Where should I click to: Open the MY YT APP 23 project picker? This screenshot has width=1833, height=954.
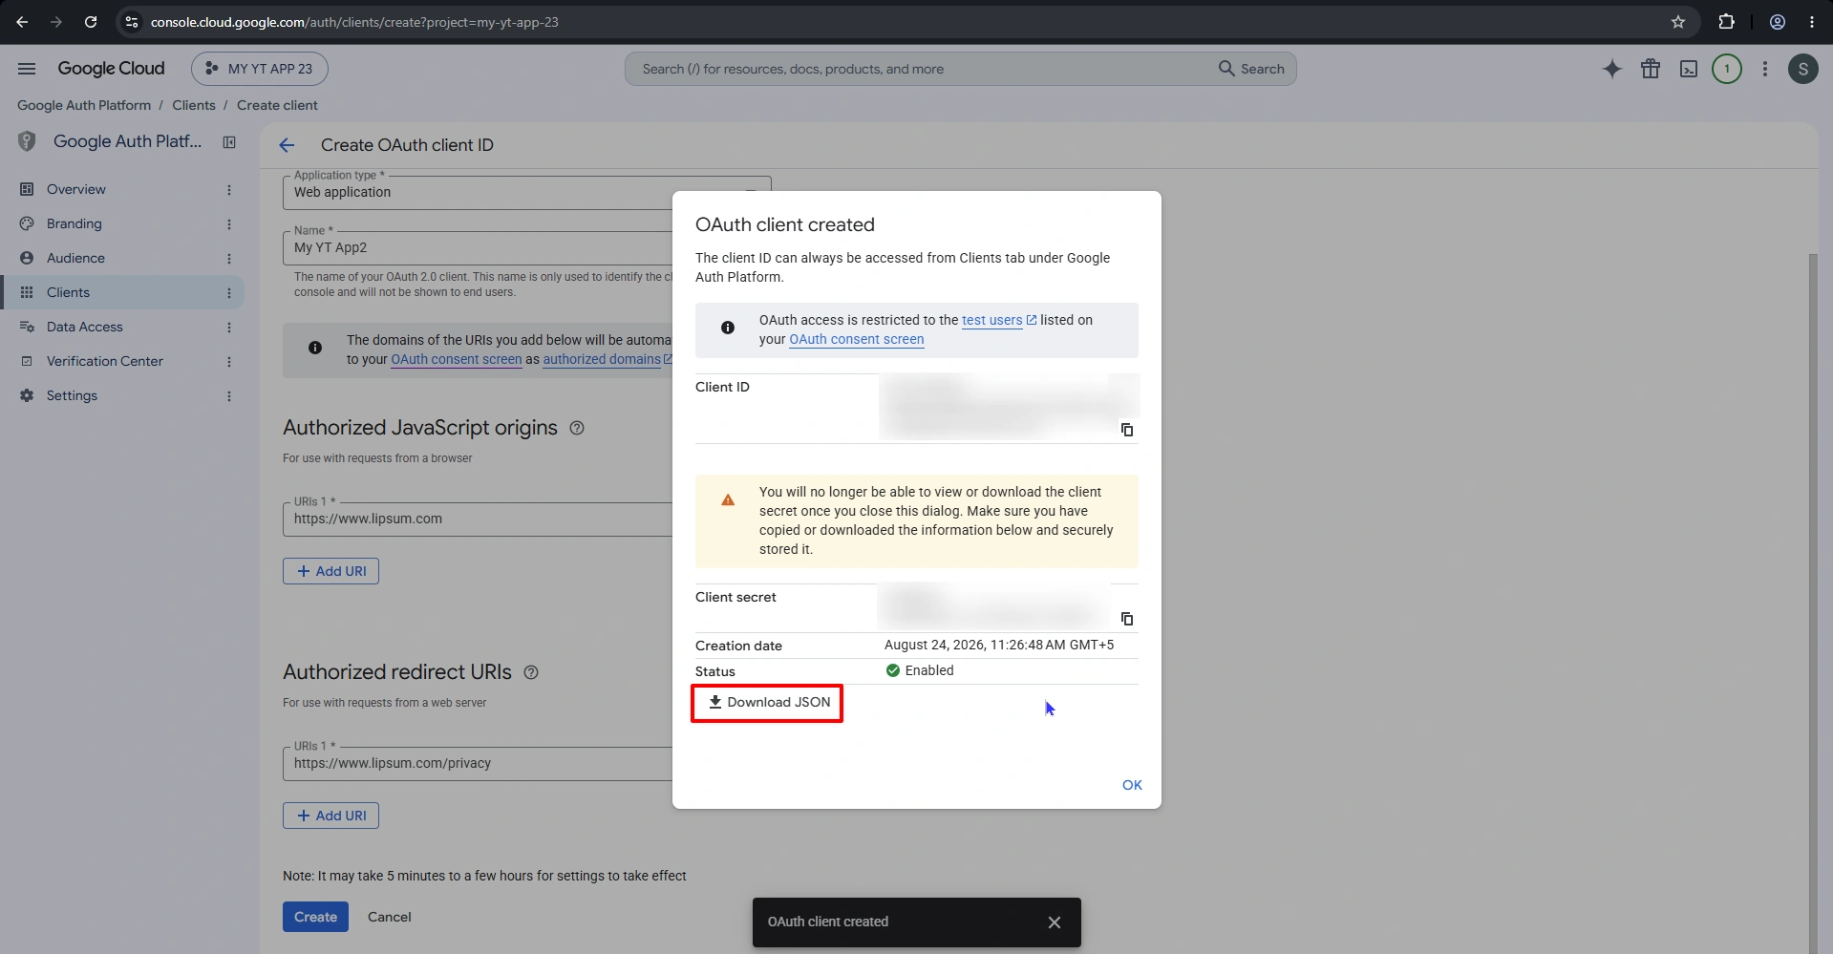coord(260,69)
